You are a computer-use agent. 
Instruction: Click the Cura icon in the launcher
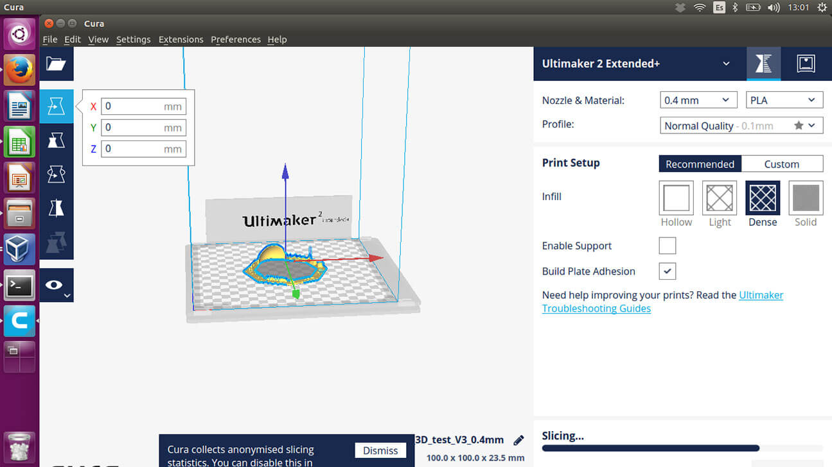(20, 321)
